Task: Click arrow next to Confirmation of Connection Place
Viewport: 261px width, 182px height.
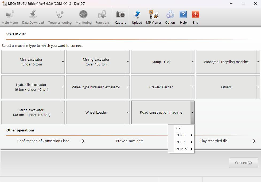Action: (82, 141)
